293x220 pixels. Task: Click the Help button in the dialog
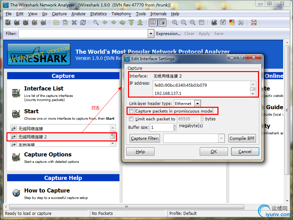pyautogui.click(x=140, y=151)
